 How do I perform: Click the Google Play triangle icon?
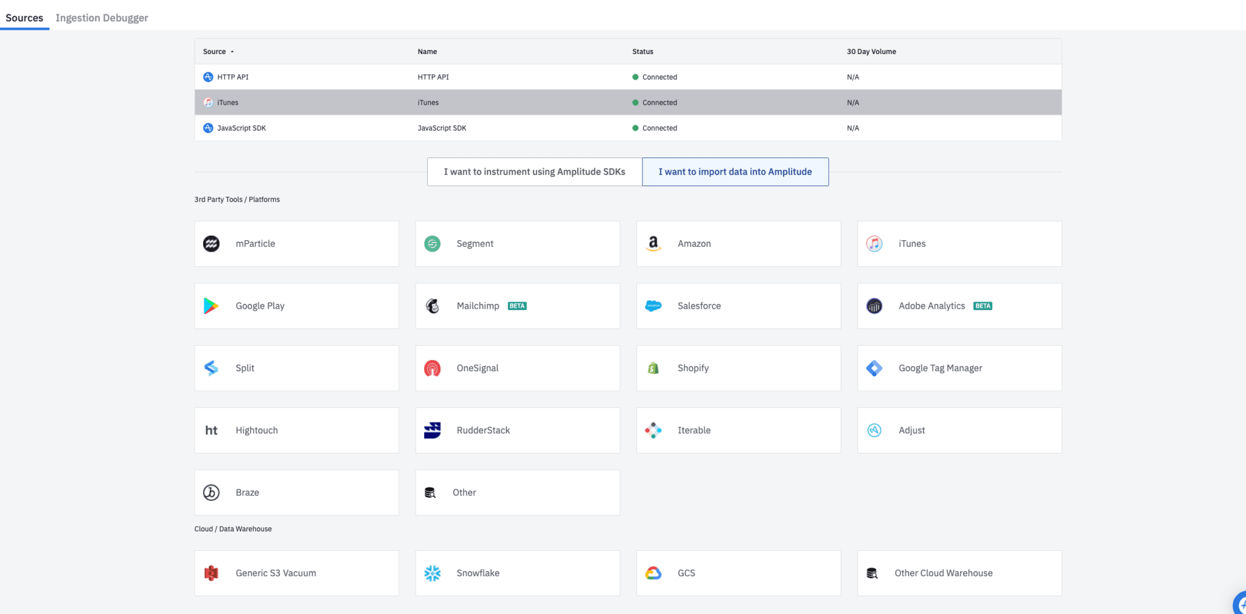(211, 306)
